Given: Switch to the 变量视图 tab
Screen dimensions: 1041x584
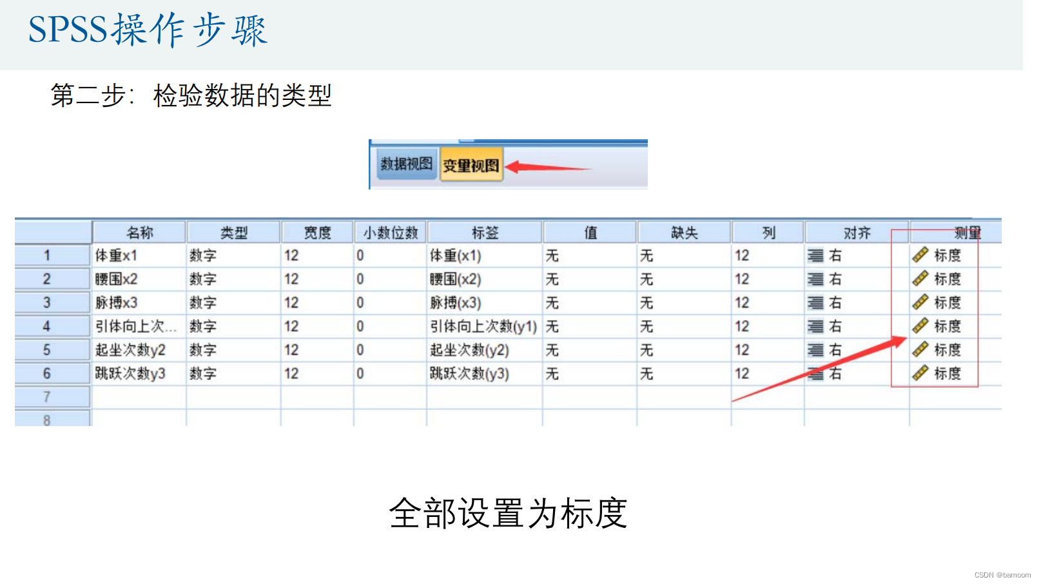Looking at the screenshot, I should (x=471, y=166).
